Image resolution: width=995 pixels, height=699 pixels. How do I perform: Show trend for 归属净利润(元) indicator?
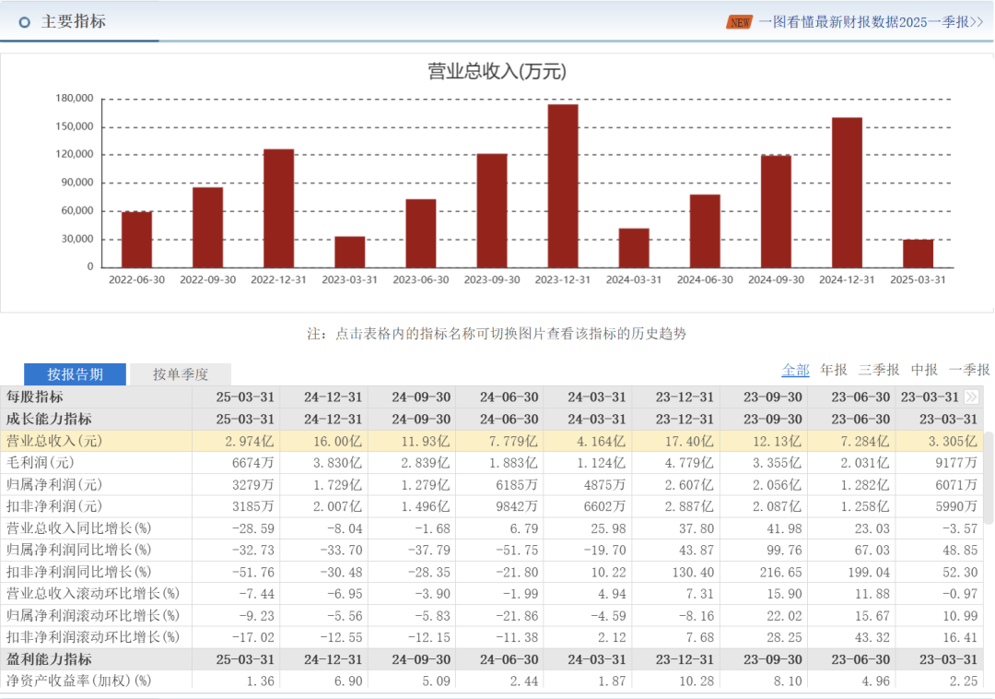[x=53, y=484]
